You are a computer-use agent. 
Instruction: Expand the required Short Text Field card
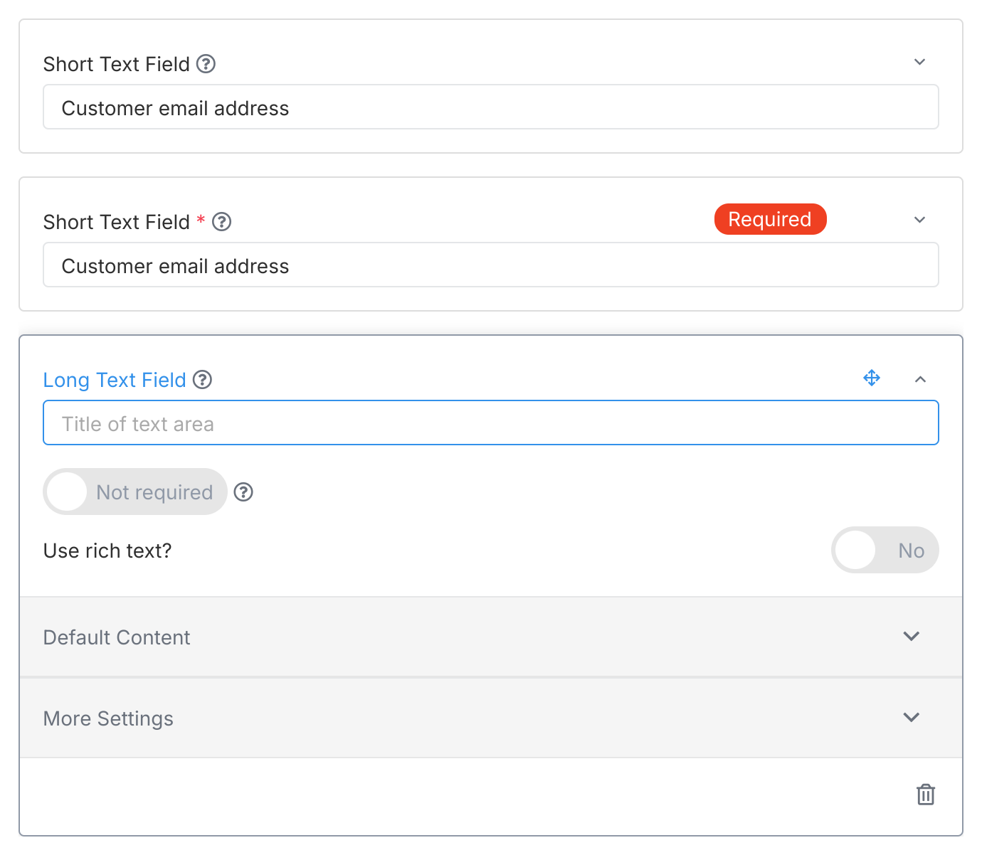pos(919,220)
